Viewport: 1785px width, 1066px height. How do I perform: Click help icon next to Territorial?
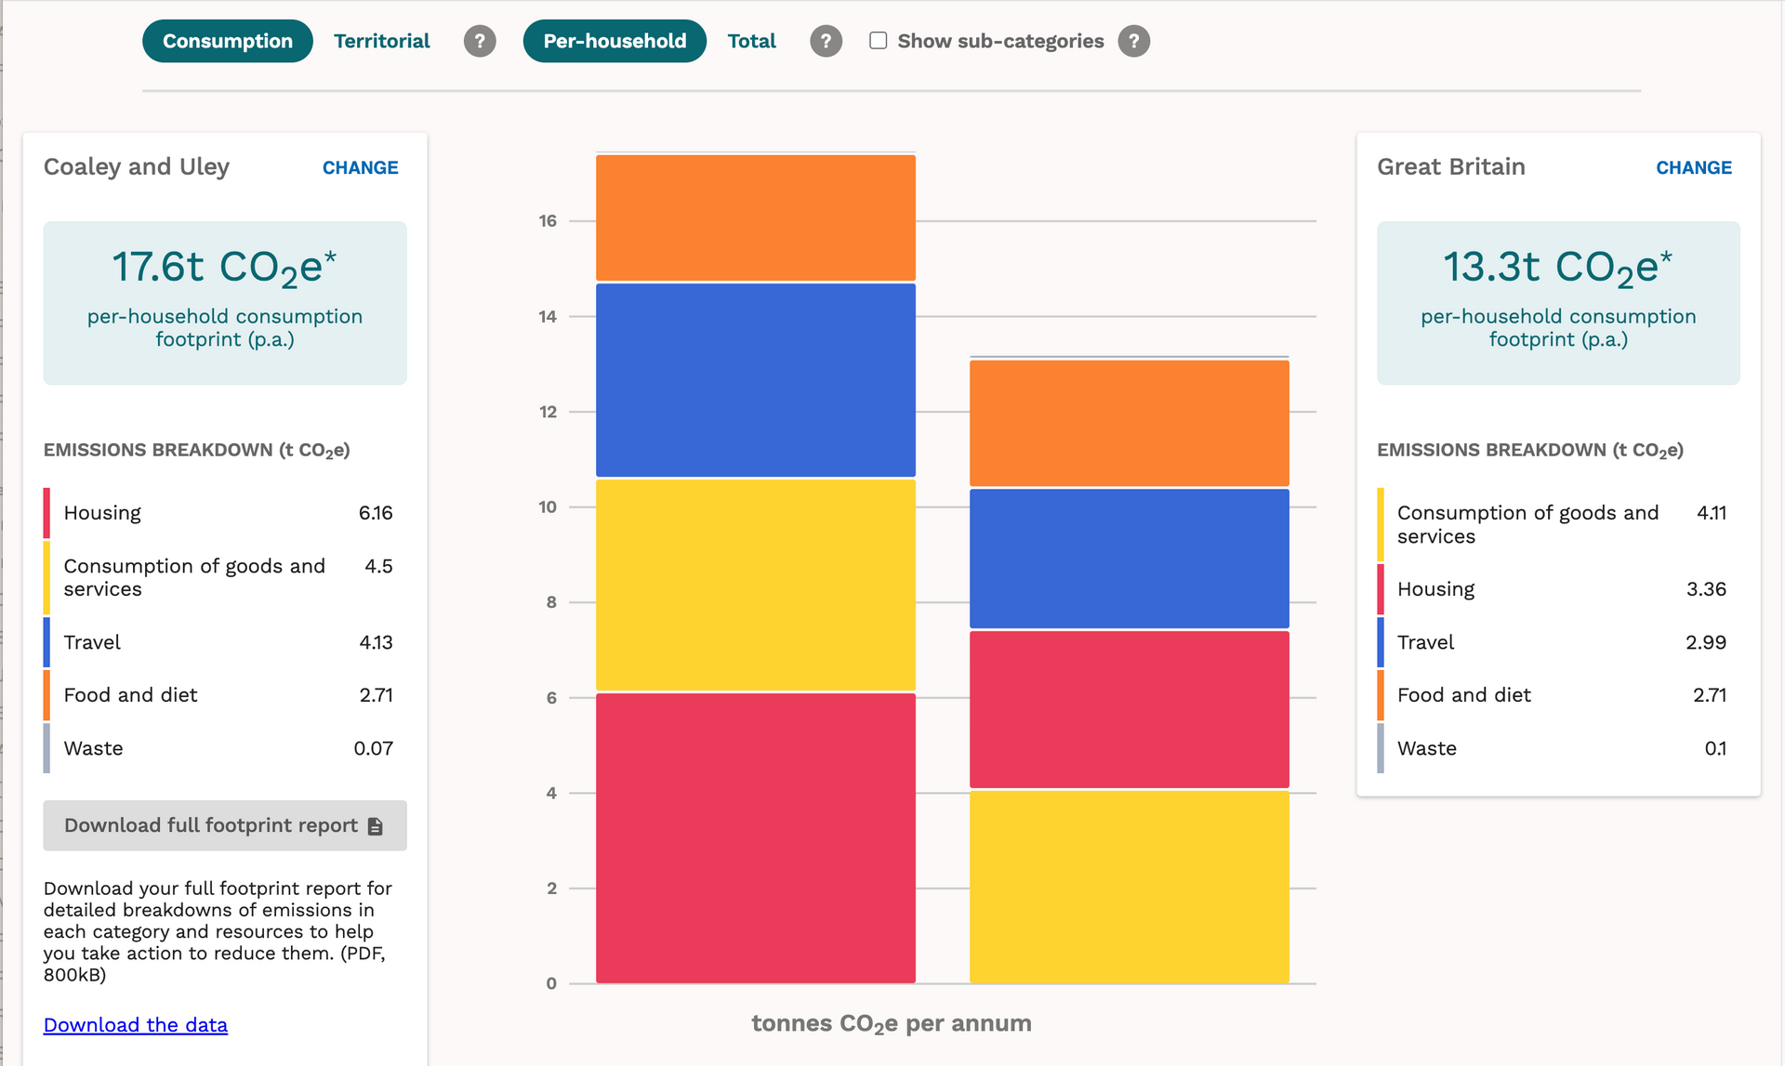click(480, 41)
